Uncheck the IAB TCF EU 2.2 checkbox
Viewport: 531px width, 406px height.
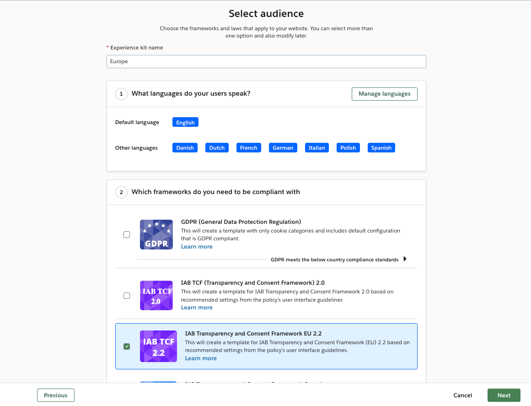[127, 346]
